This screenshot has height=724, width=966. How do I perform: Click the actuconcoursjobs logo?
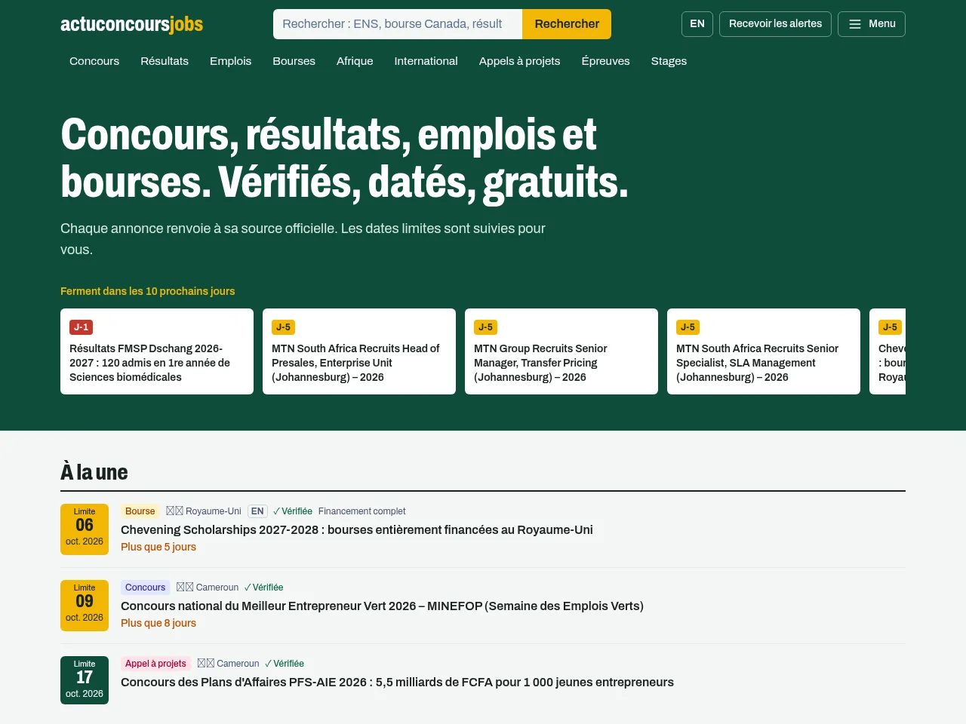[x=132, y=24]
